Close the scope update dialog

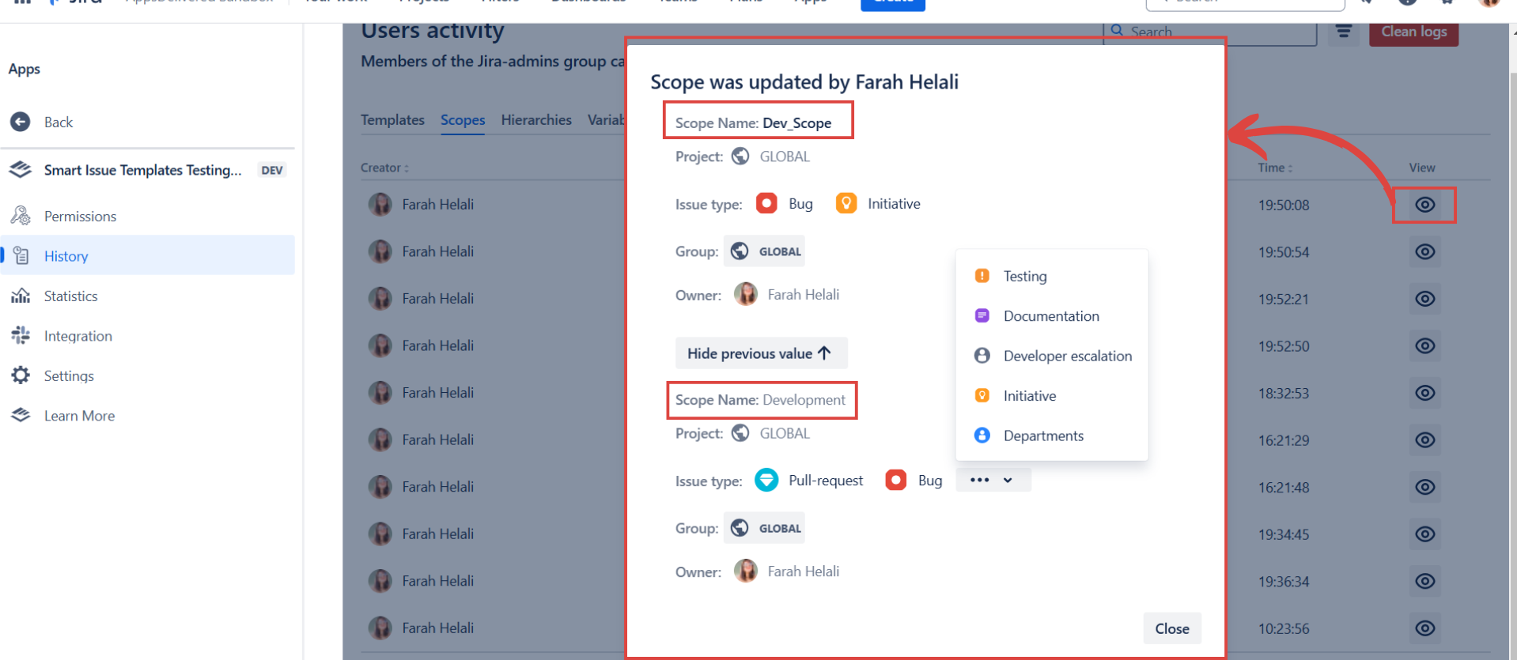click(1171, 628)
